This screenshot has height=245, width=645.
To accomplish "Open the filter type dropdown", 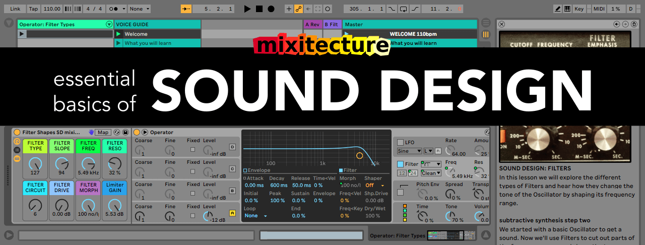I will pos(431,164).
